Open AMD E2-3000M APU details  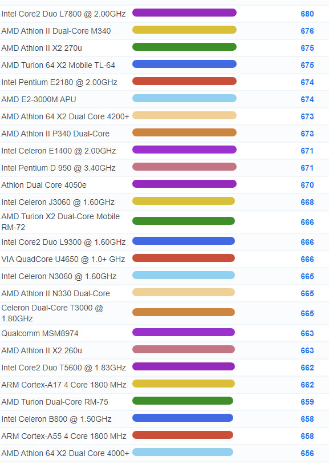(x=39, y=100)
